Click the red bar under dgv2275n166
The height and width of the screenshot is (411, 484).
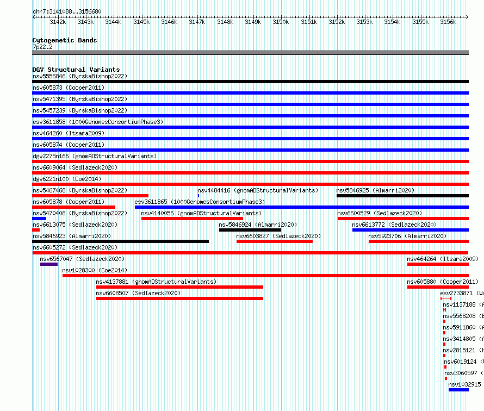click(250, 161)
